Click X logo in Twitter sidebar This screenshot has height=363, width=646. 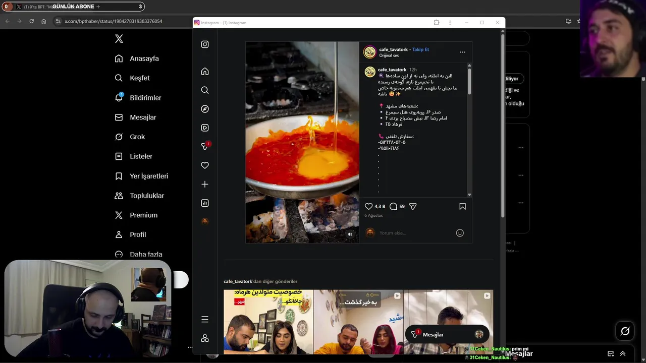[119, 39]
